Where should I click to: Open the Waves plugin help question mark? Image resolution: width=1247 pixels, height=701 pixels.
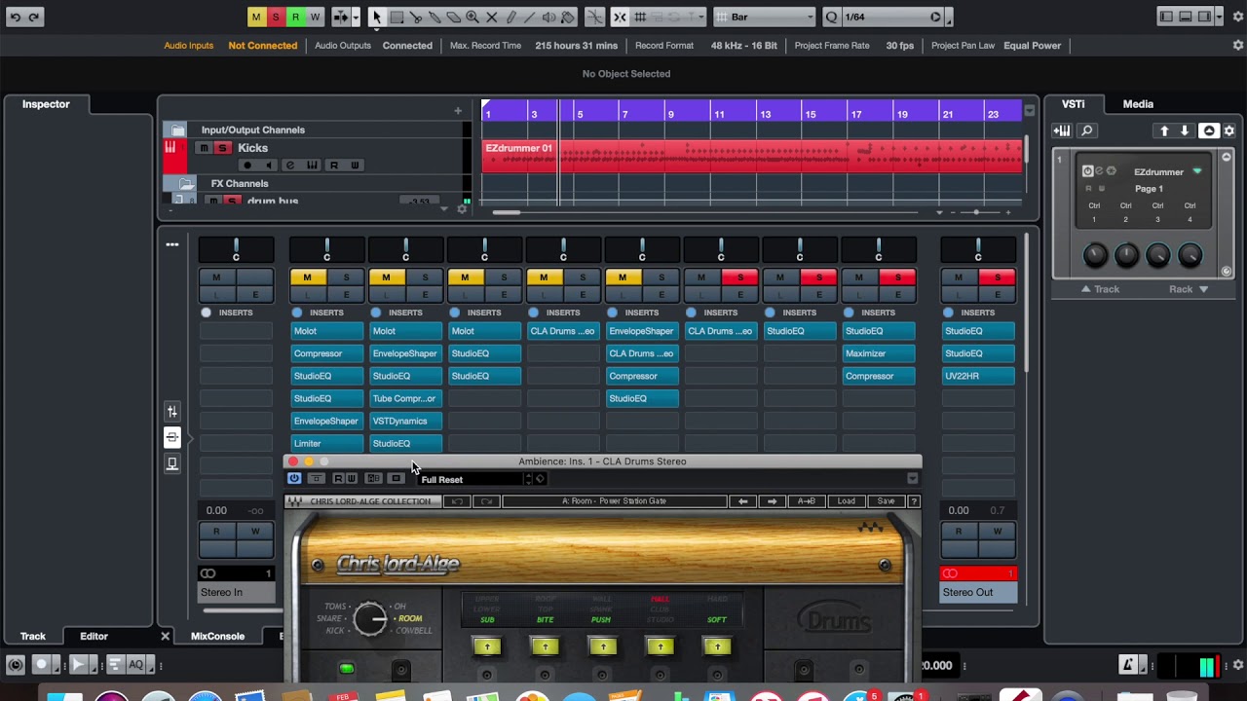coord(914,501)
